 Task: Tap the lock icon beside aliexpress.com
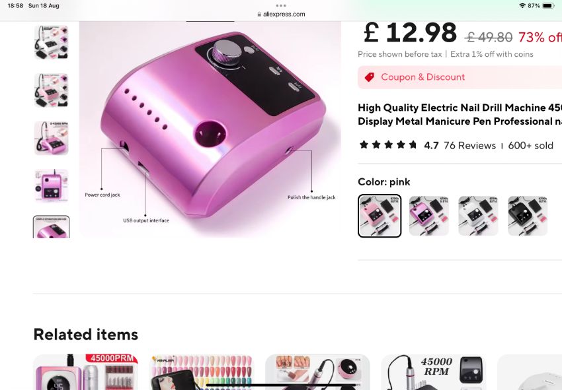[259, 15]
